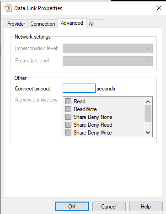
Task: Click the Connect timeout input field
Action: (79, 88)
